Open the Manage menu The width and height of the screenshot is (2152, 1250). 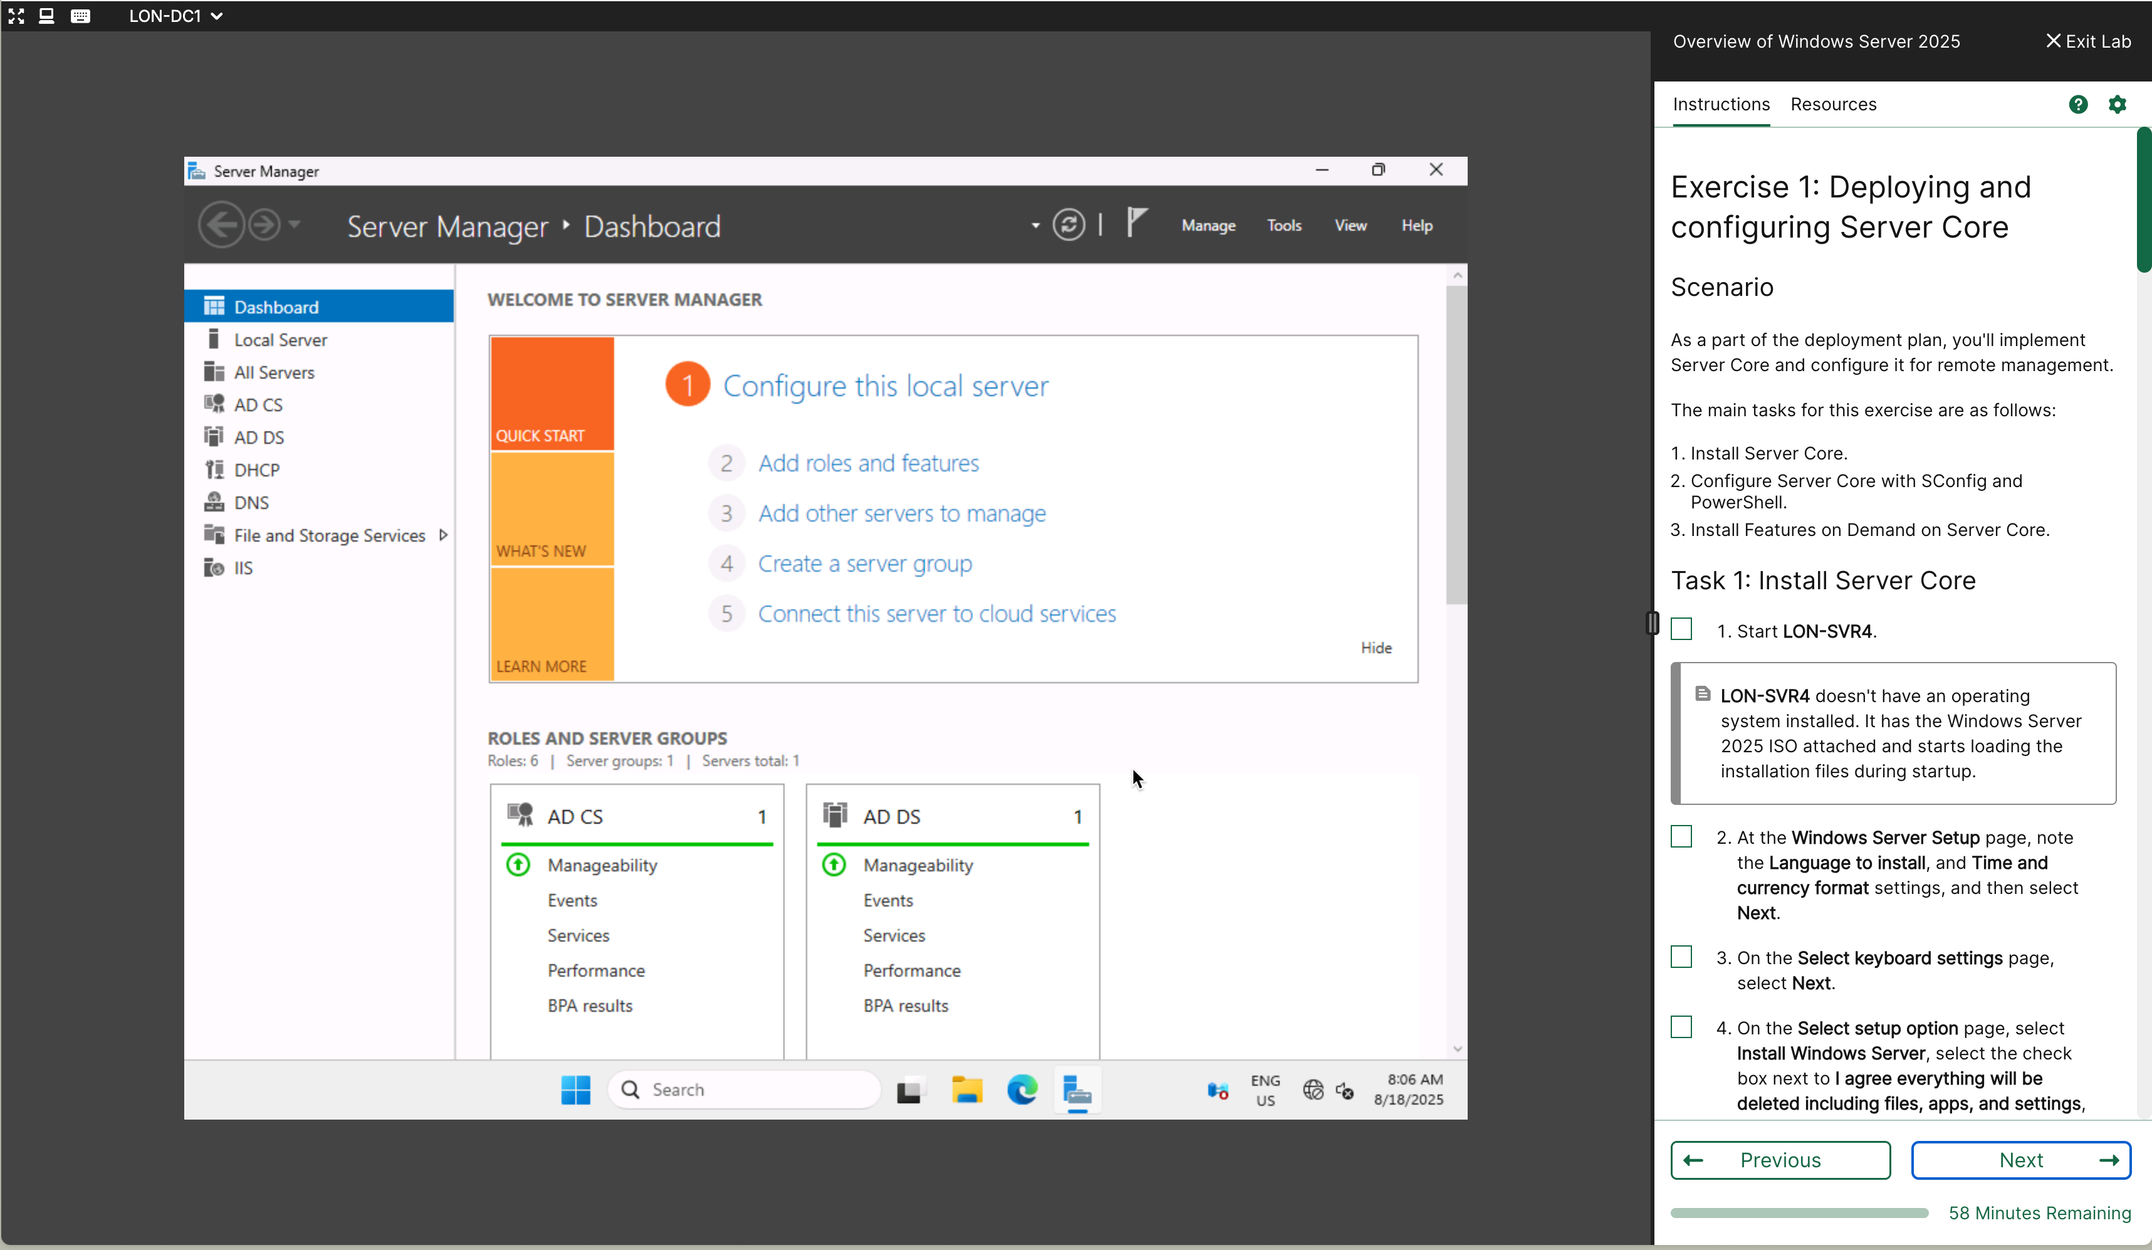pyautogui.click(x=1208, y=226)
